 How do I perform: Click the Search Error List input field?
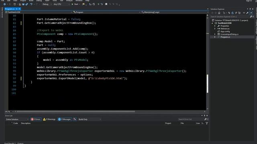point(191,119)
